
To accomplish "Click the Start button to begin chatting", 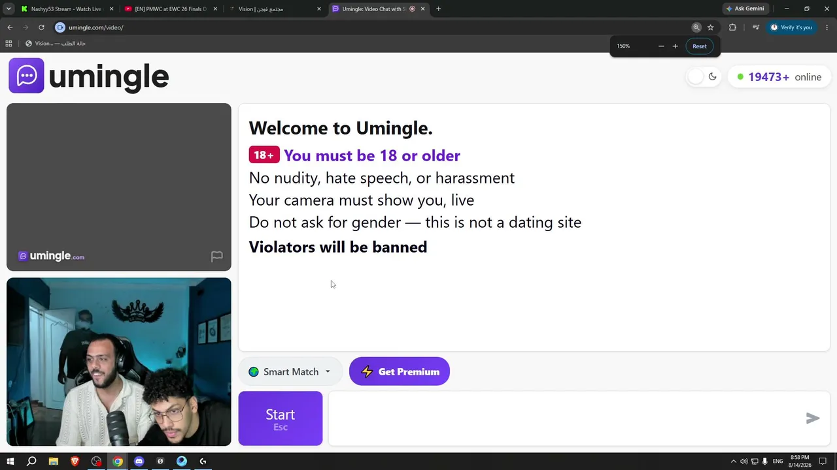I will (281, 418).
